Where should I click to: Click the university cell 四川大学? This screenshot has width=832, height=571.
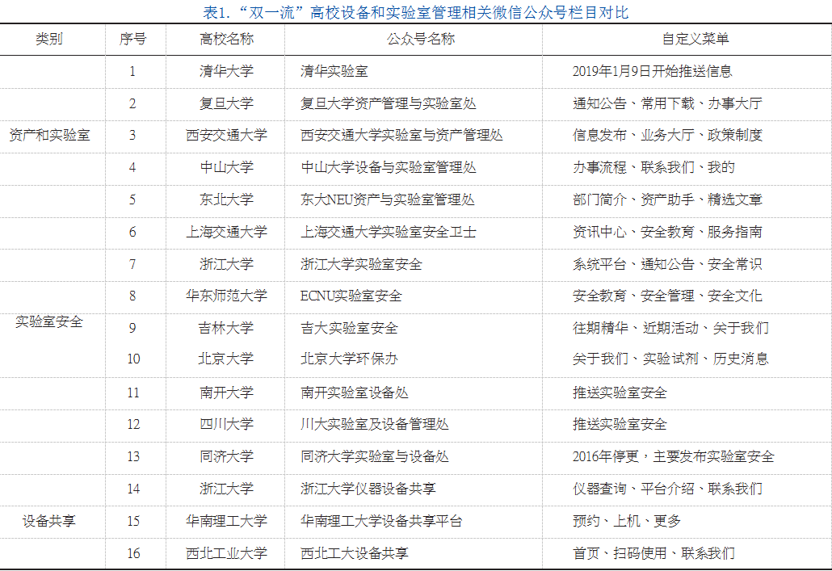pyautogui.click(x=226, y=424)
